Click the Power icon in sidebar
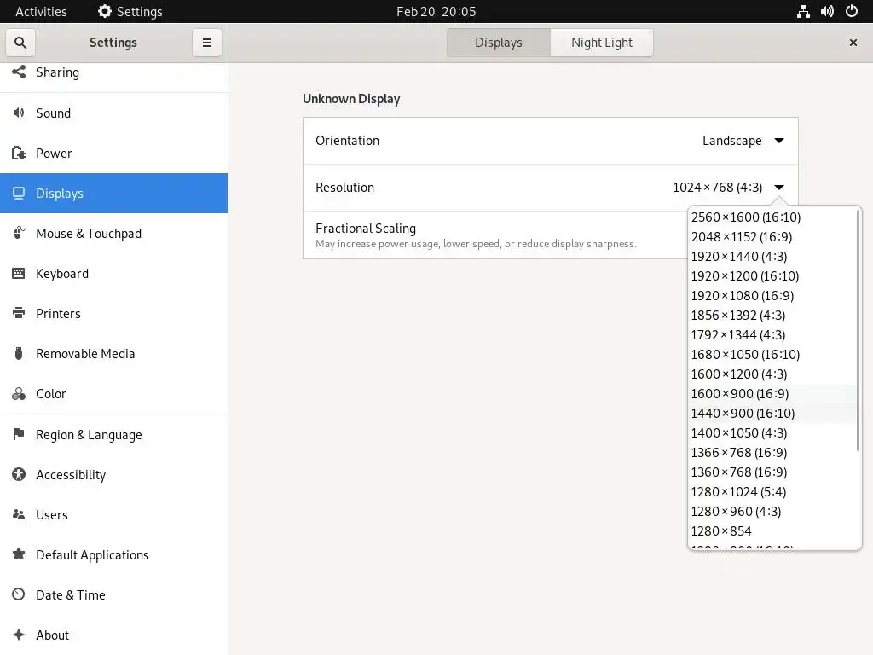The width and height of the screenshot is (873, 655). (19, 154)
